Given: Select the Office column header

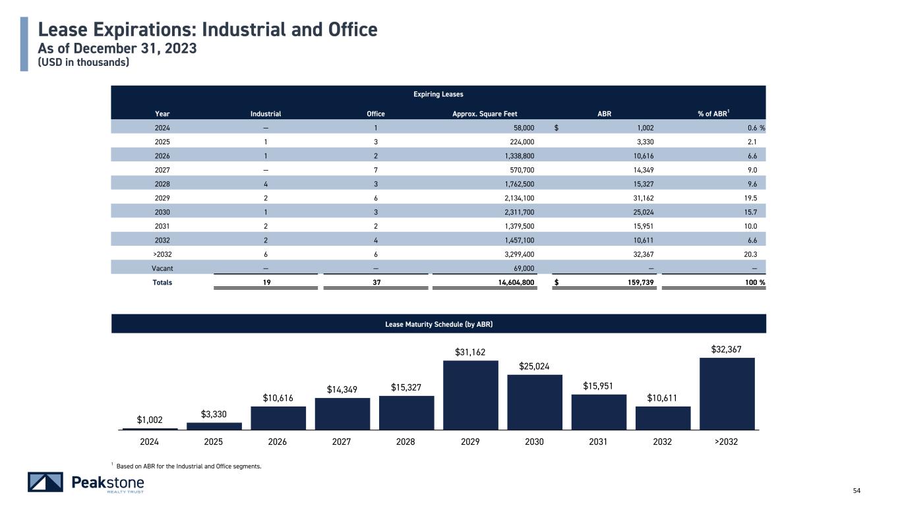Looking at the screenshot, I should click(x=375, y=114).
